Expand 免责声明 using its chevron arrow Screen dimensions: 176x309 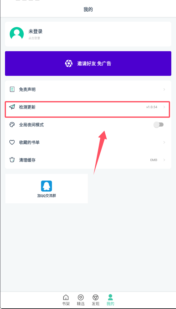(x=164, y=89)
